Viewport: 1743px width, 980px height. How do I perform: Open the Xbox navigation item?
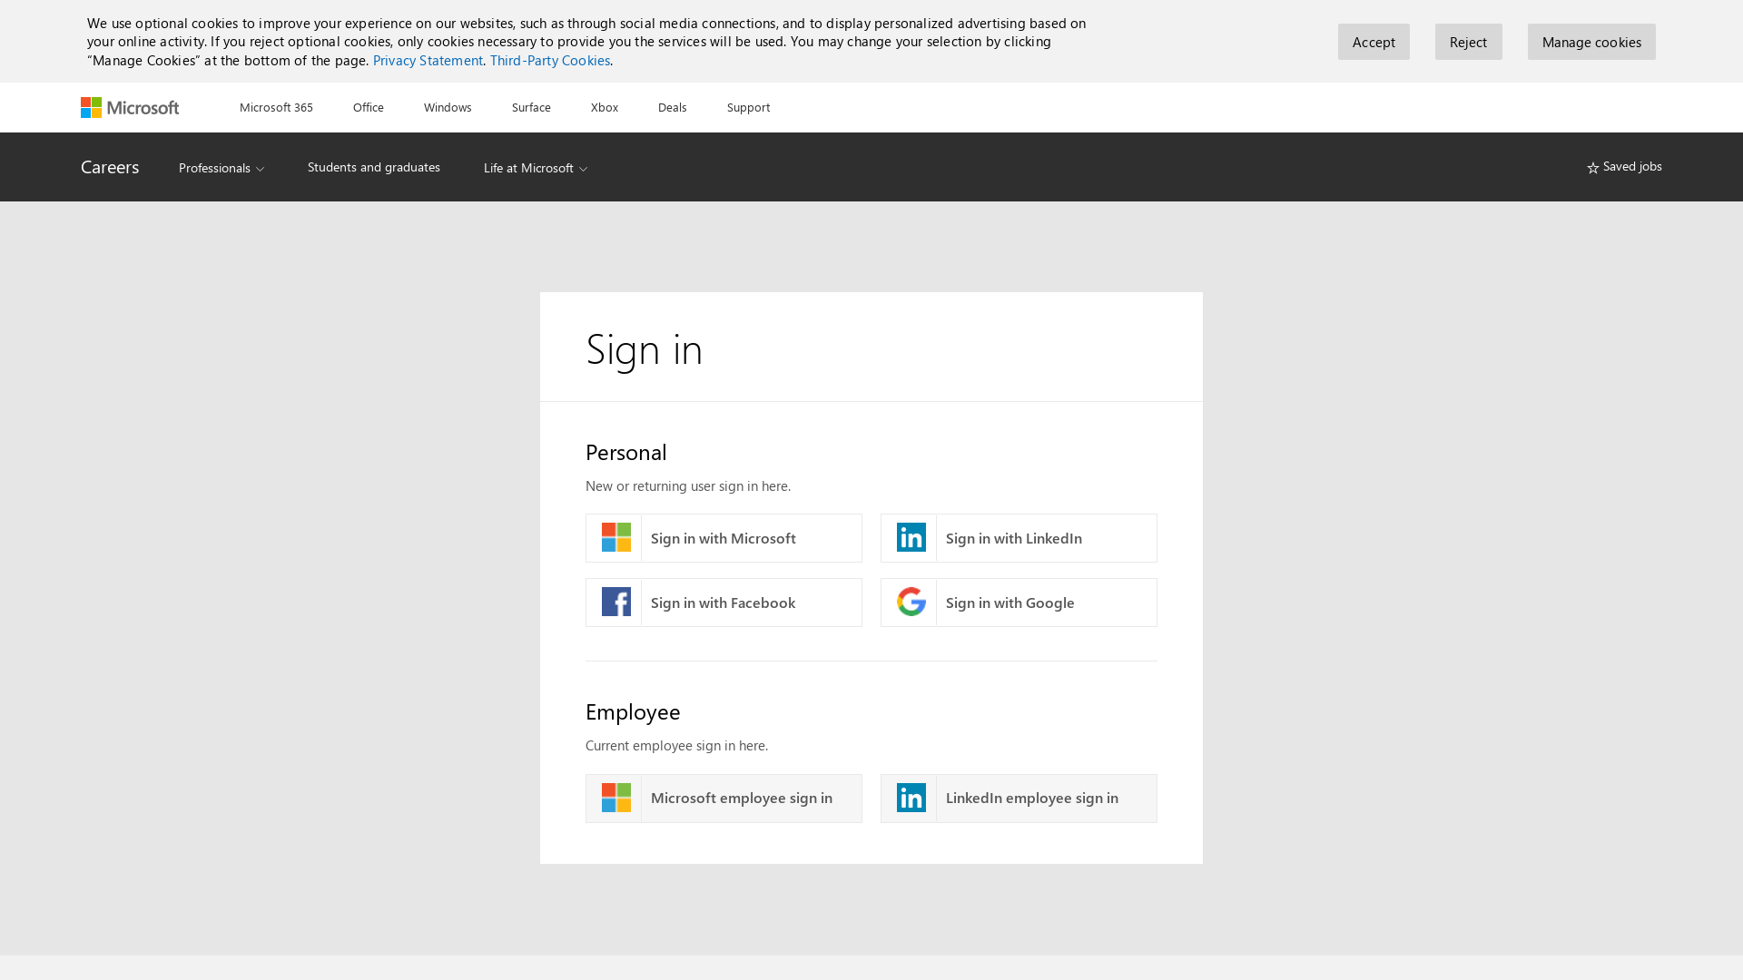click(x=605, y=107)
